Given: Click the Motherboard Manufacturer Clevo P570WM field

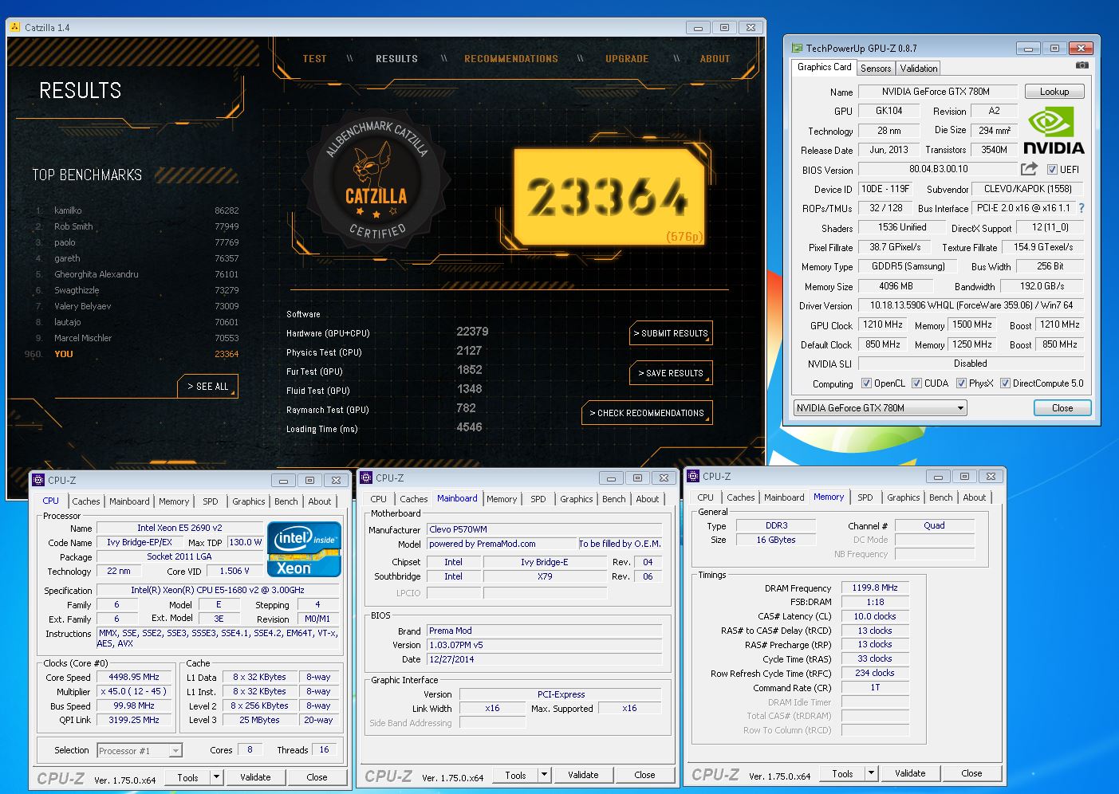Looking at the screenshot, I should click(544, 529).
